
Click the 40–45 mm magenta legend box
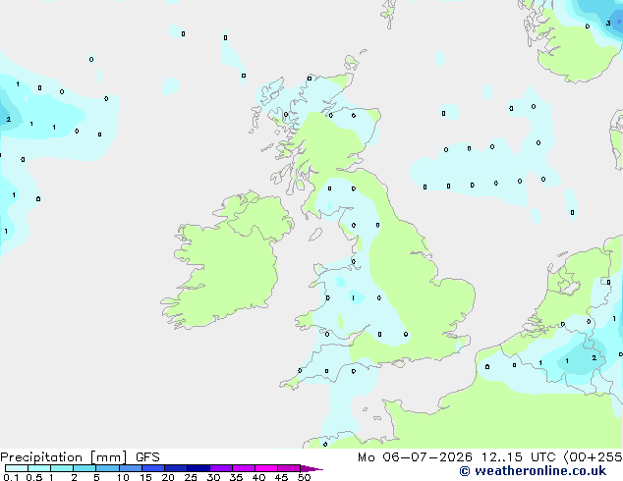click(266, 468)
